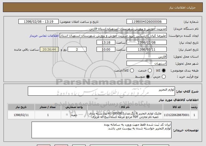Click the creation time 13:18 field
Viewport: 206px width, 146px height.
click(x=106, y=43)
